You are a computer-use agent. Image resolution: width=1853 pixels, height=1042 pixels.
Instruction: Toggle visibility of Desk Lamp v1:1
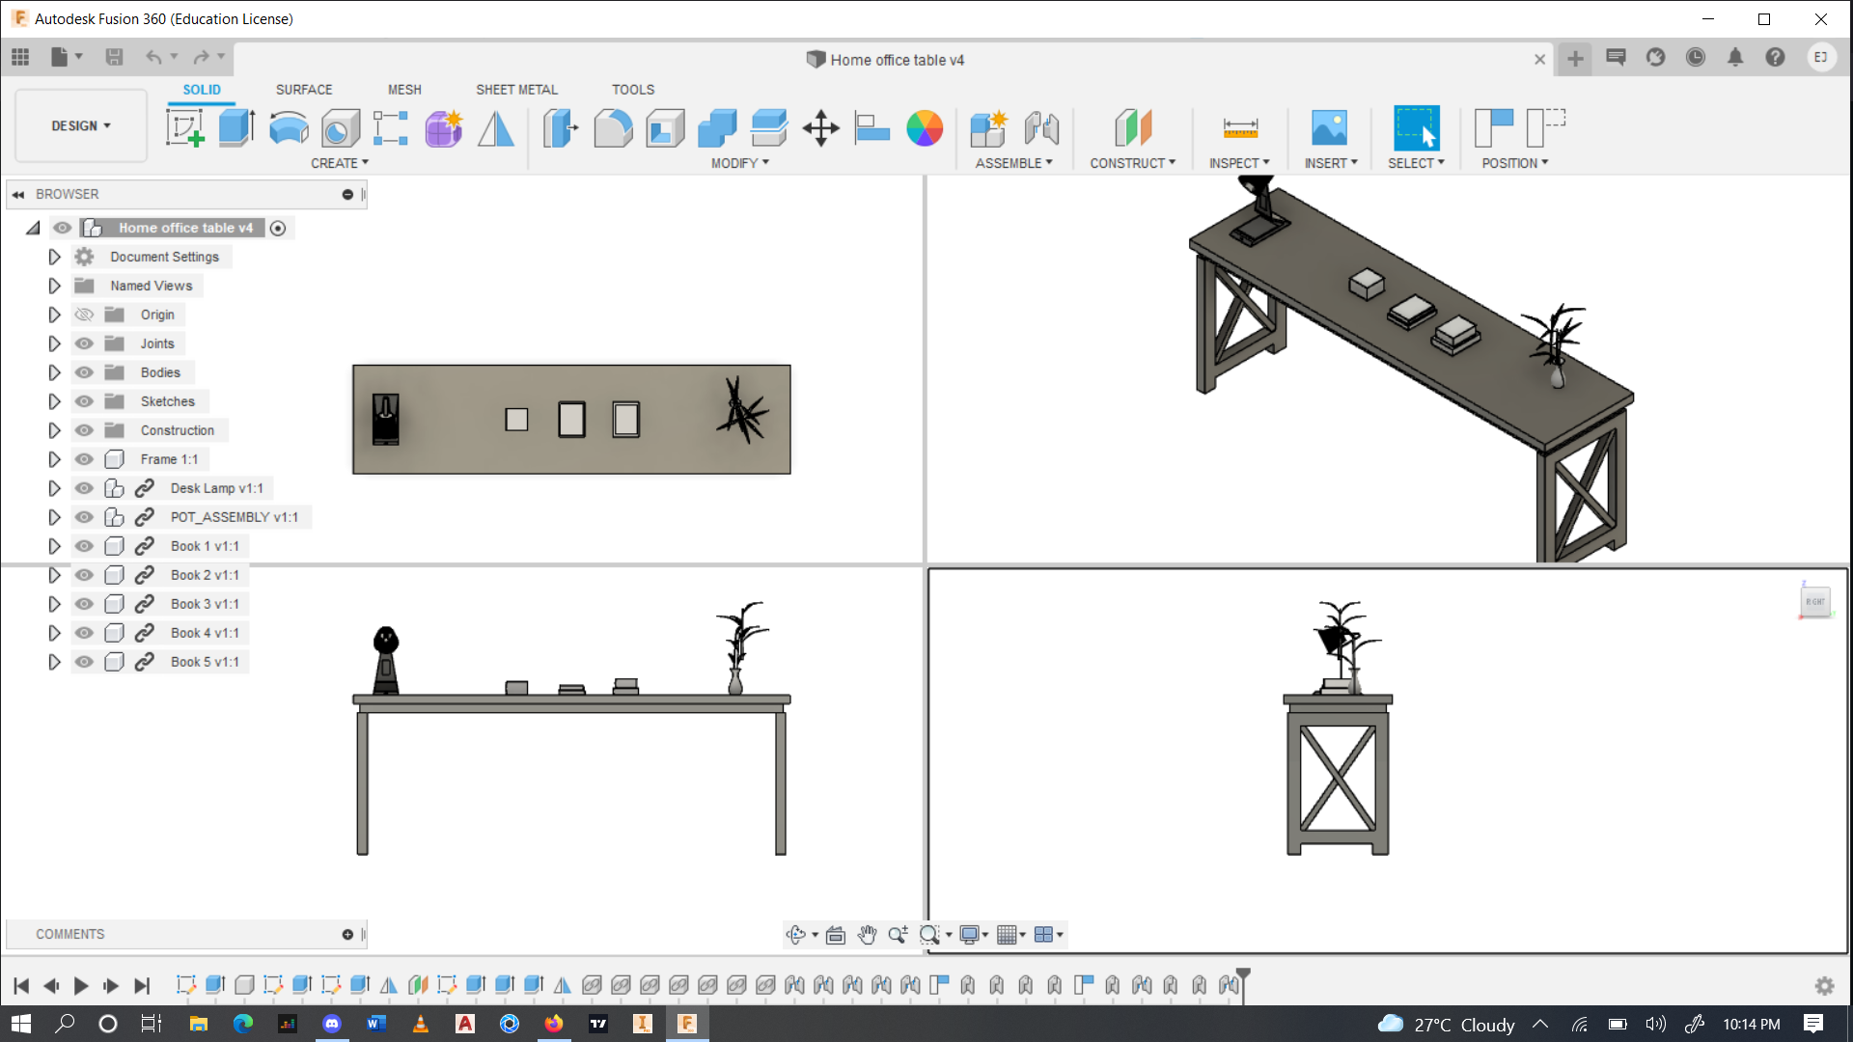tap(84, 488)
